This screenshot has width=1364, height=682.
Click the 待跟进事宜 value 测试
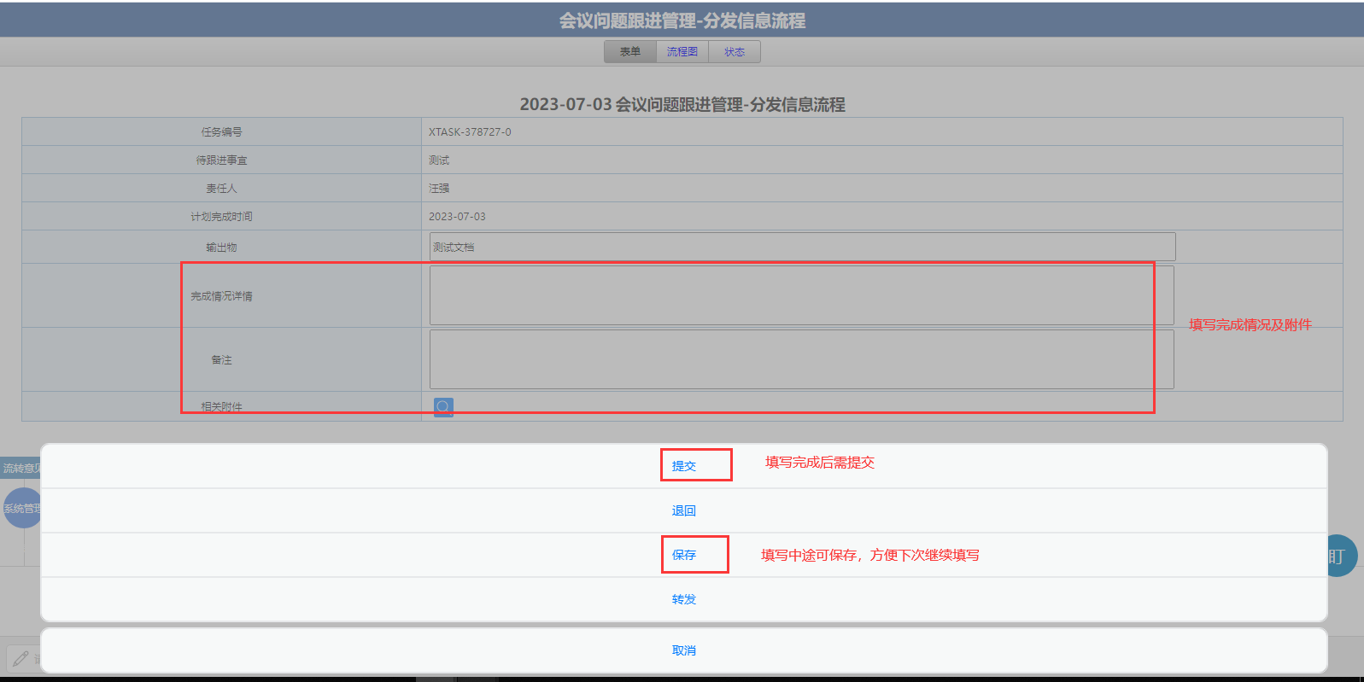click(x=439, y=160)
